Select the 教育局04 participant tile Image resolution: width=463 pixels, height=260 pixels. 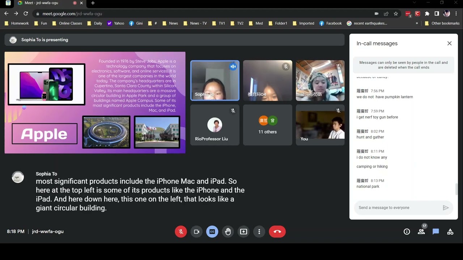click(268, 81)
